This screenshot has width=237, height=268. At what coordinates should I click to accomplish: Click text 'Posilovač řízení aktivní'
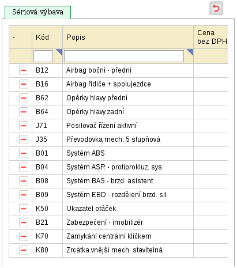click(x=101, y=126)
